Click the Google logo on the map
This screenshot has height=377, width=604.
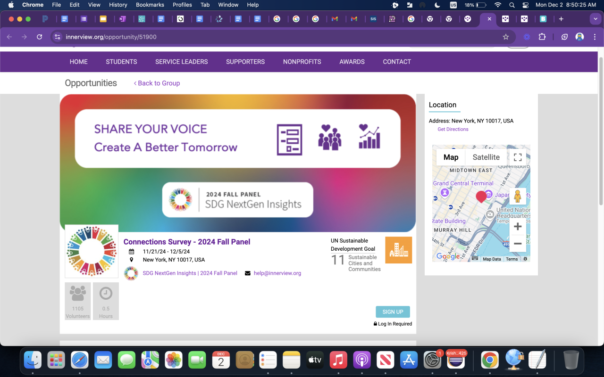(x=448, y=256)
